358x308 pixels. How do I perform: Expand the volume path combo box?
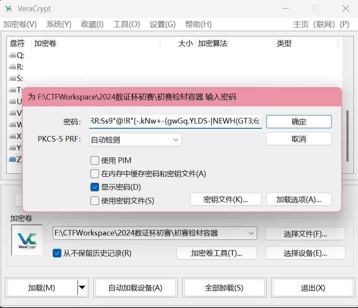tap(251, 233)
